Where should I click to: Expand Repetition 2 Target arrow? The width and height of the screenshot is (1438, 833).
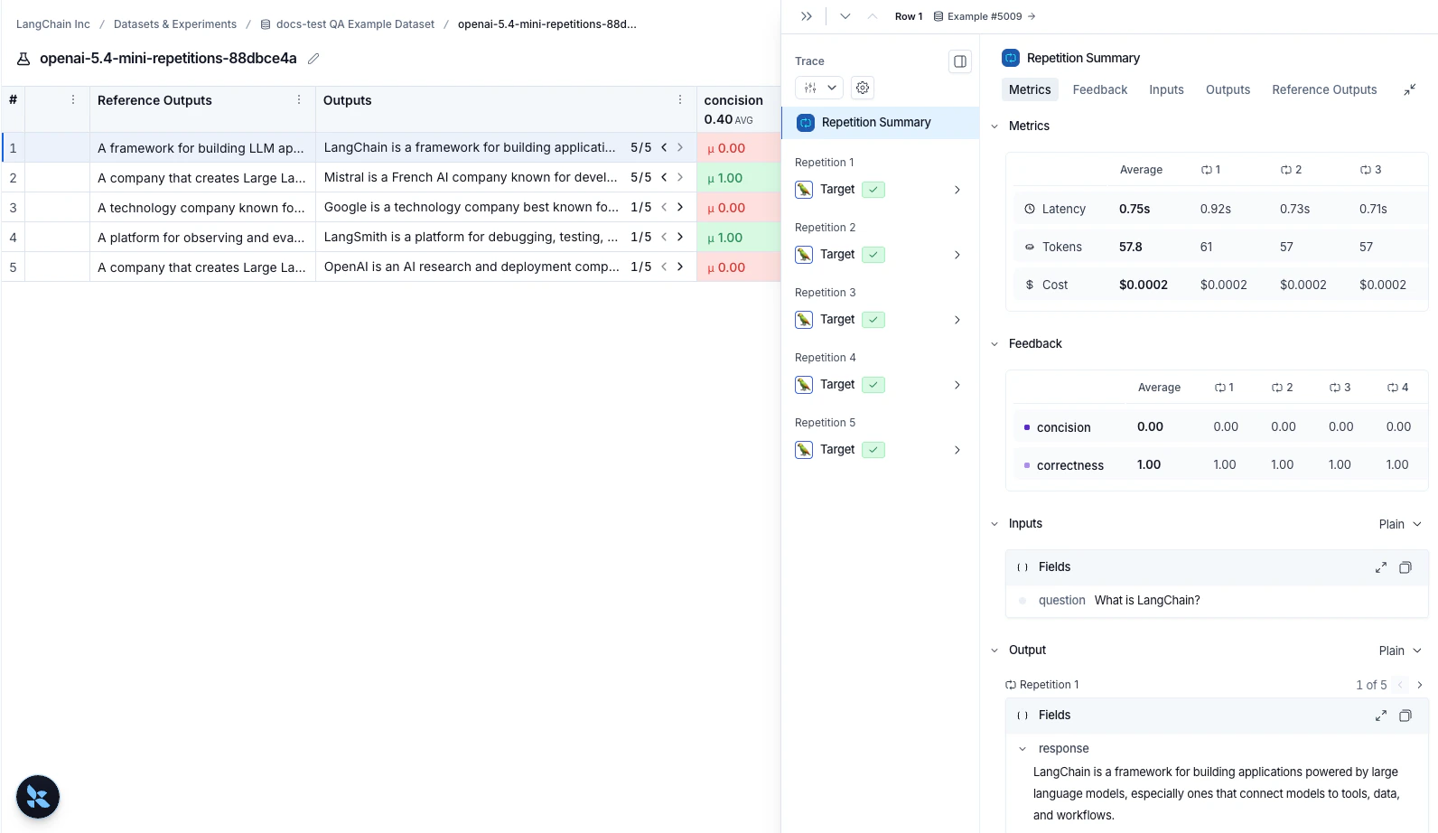tap(957, 255)
